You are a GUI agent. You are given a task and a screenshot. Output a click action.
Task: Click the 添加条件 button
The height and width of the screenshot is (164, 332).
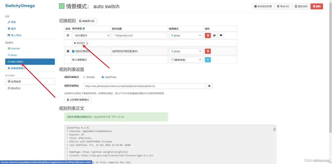(79, 43)
